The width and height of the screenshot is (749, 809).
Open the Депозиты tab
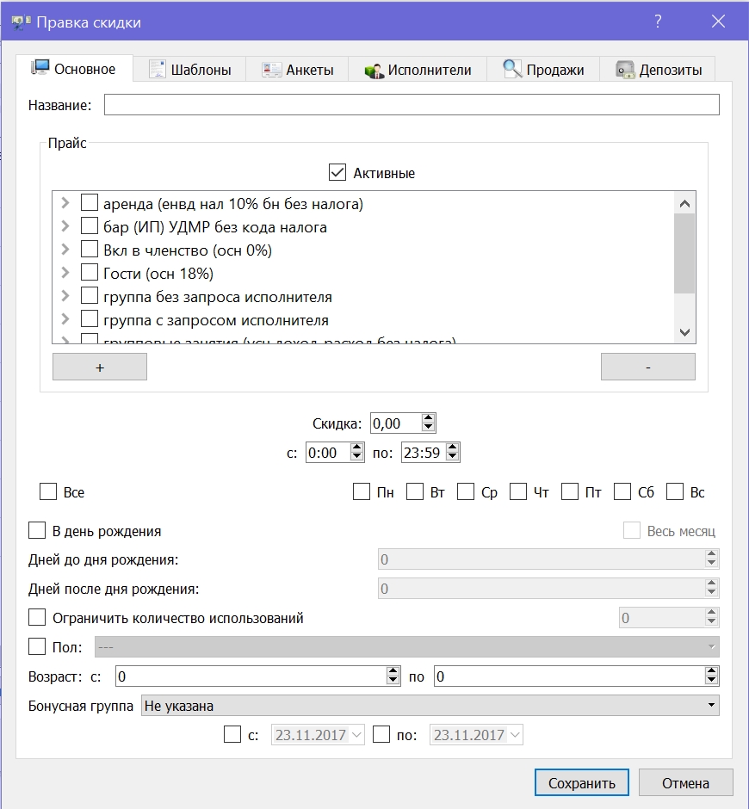click(x=658, y=69)
